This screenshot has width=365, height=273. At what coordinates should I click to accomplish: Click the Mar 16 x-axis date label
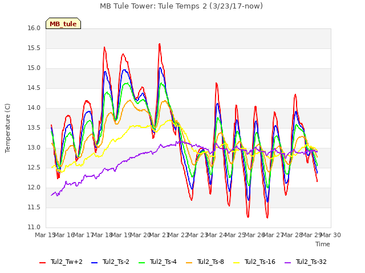point(64,235)
